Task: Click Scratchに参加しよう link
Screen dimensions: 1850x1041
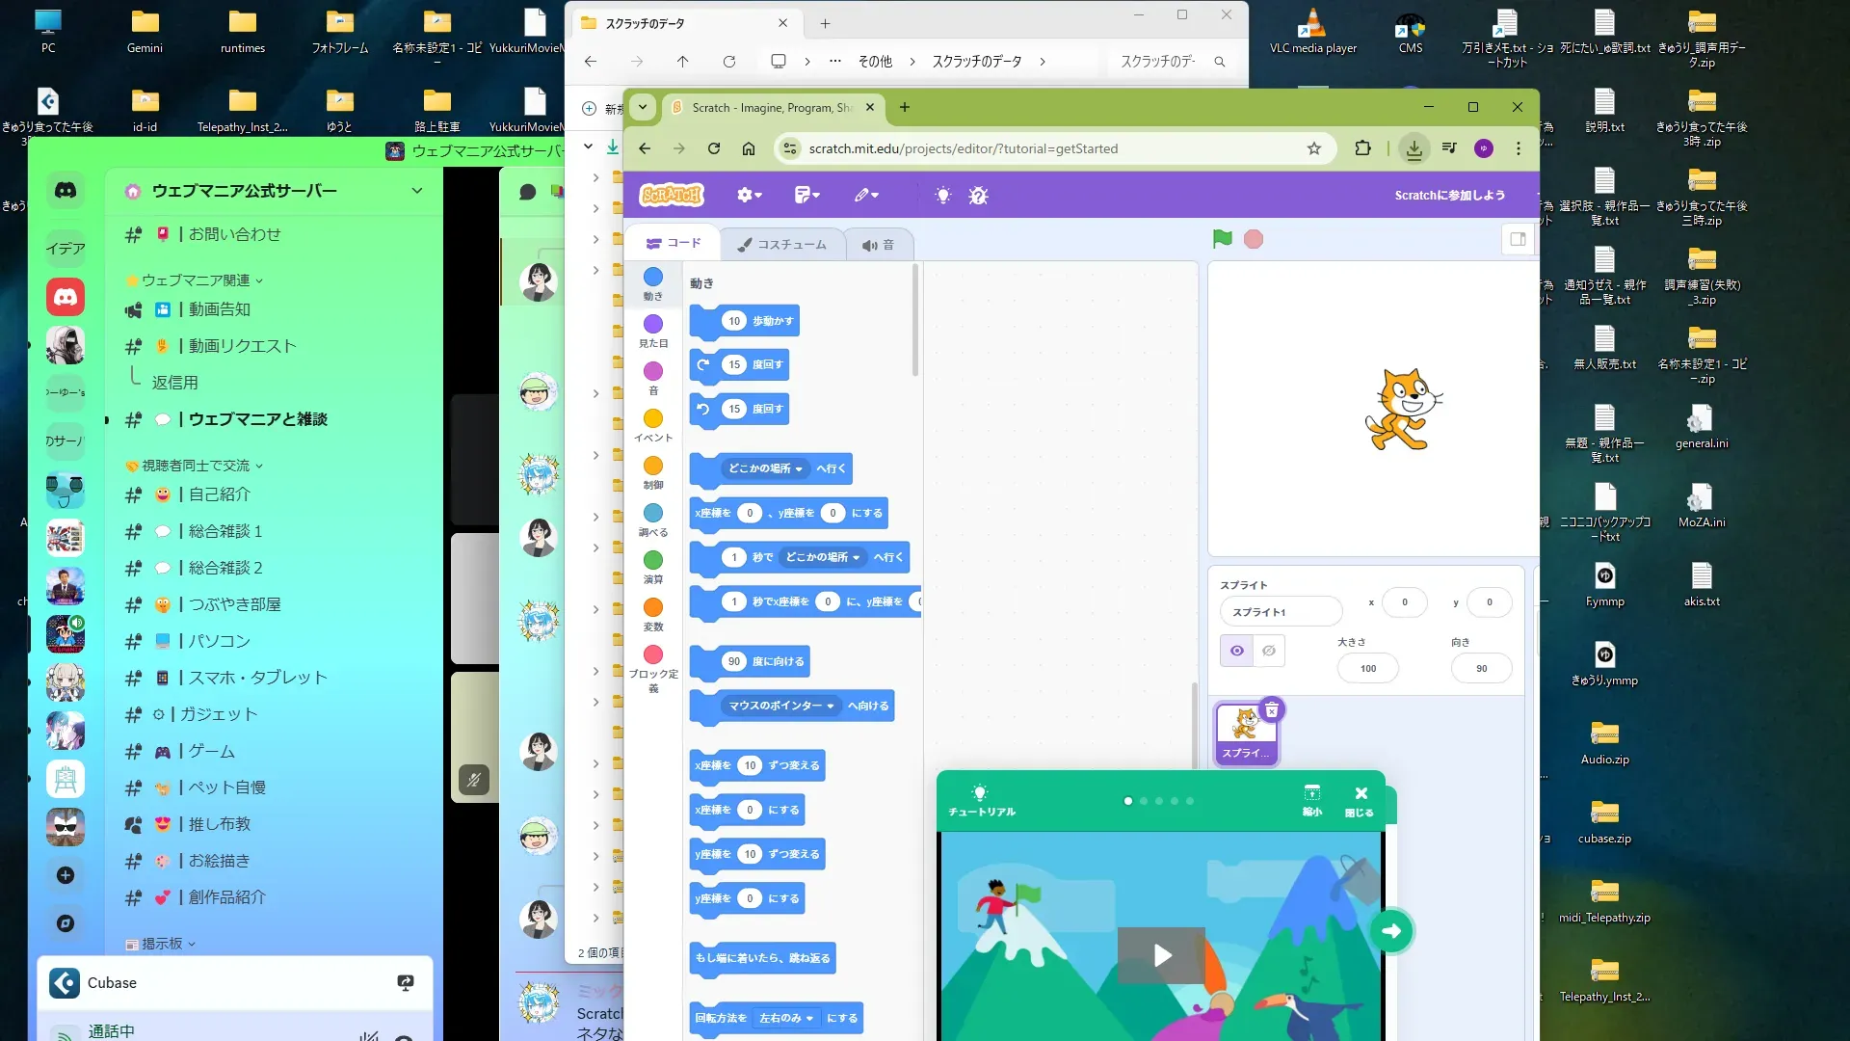Action: point(1449,196)
